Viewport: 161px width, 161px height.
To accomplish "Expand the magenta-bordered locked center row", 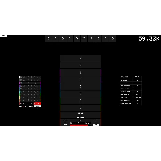I will (80, 72).
